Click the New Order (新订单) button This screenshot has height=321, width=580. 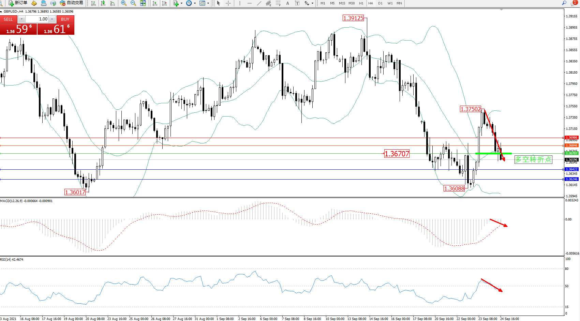(18, 3)
